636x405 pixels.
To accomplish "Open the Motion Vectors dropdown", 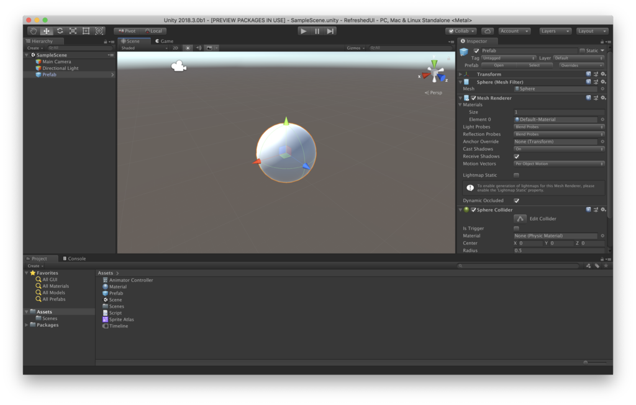I will pos(559,164).
